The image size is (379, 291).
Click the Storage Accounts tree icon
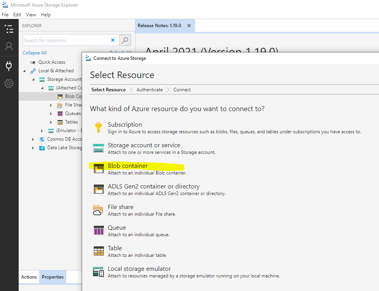click(x=42, y=80)
